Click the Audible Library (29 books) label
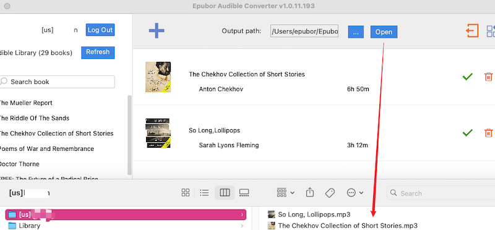This screenshot has width=495, height=230. point(36,53)
